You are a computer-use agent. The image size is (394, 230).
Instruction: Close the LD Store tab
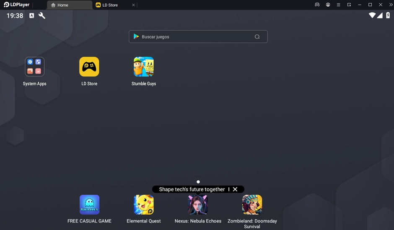click(133, 5)
